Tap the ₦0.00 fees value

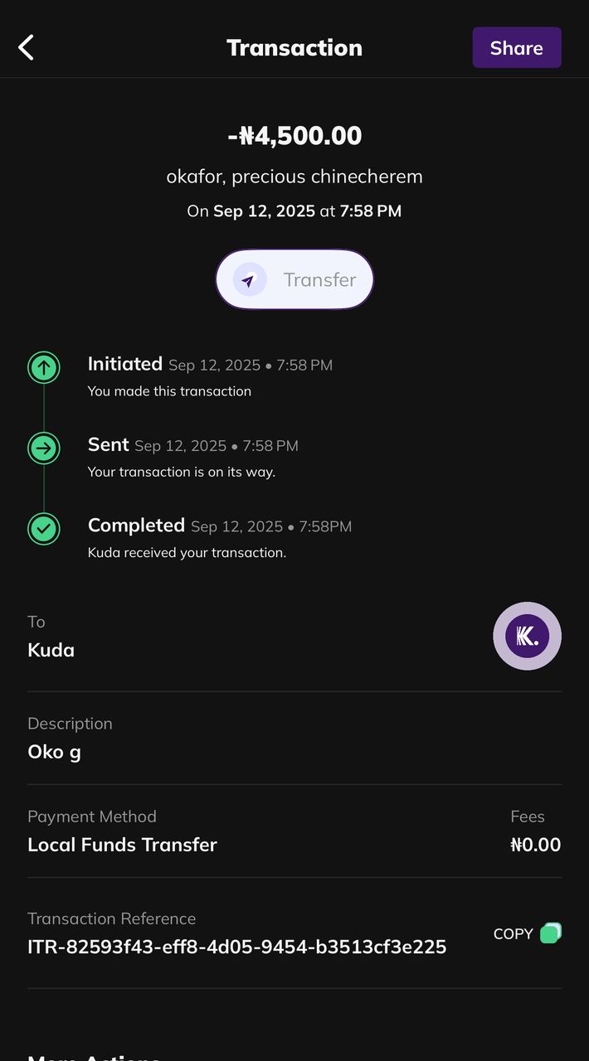coord(535,845)
